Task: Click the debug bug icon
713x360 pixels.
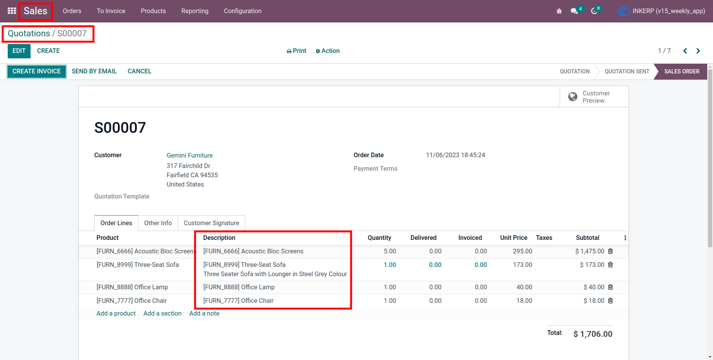Action: tap(559, 11)
